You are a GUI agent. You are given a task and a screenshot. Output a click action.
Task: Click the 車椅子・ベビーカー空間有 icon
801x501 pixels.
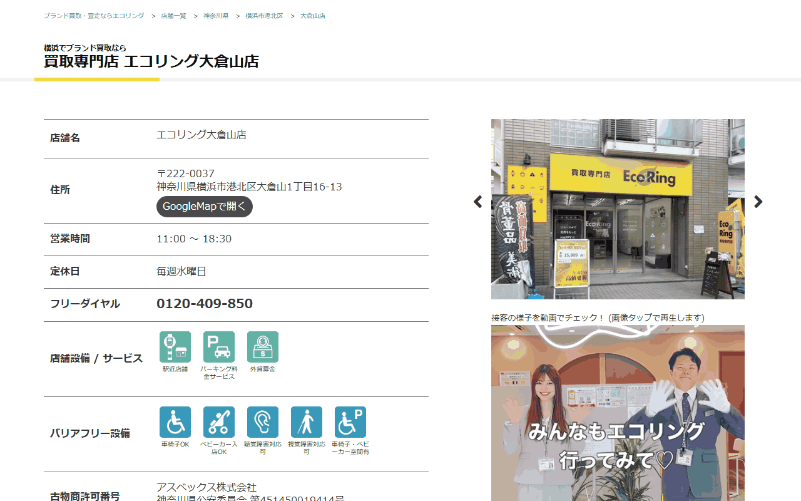pos(350,422)
